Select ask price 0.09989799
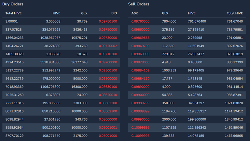The height and width of the screenshot is (141, 250). [x=141, y=103]
